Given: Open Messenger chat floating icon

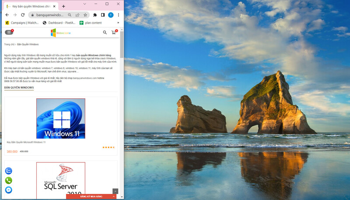Looking at the screenshot, I should click(x=8, y=190).
